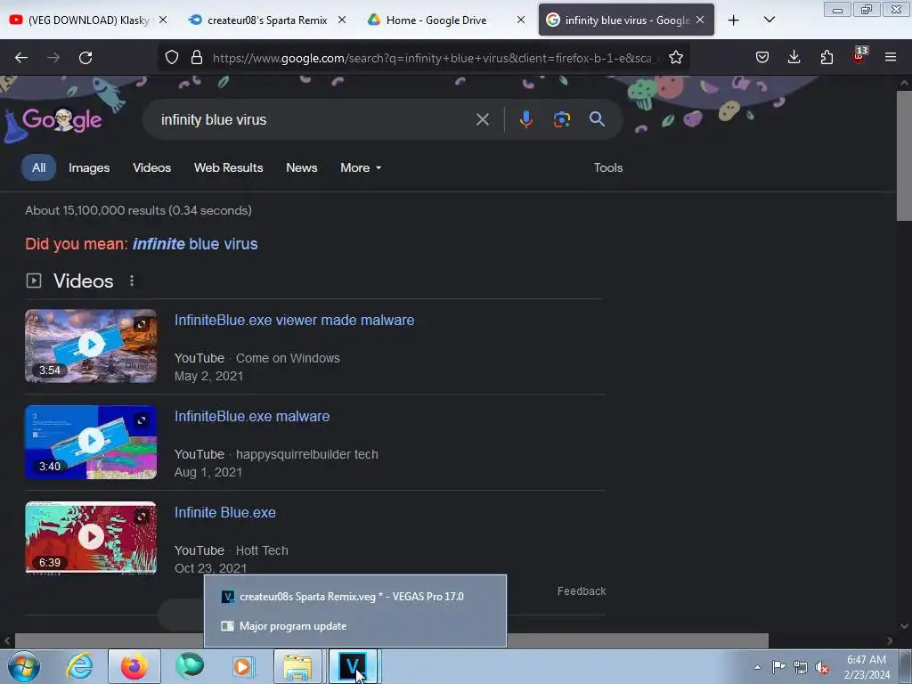Launch Internet Explorer from taskbar
Screen dimensions: 912x684
tap(79, 666)
